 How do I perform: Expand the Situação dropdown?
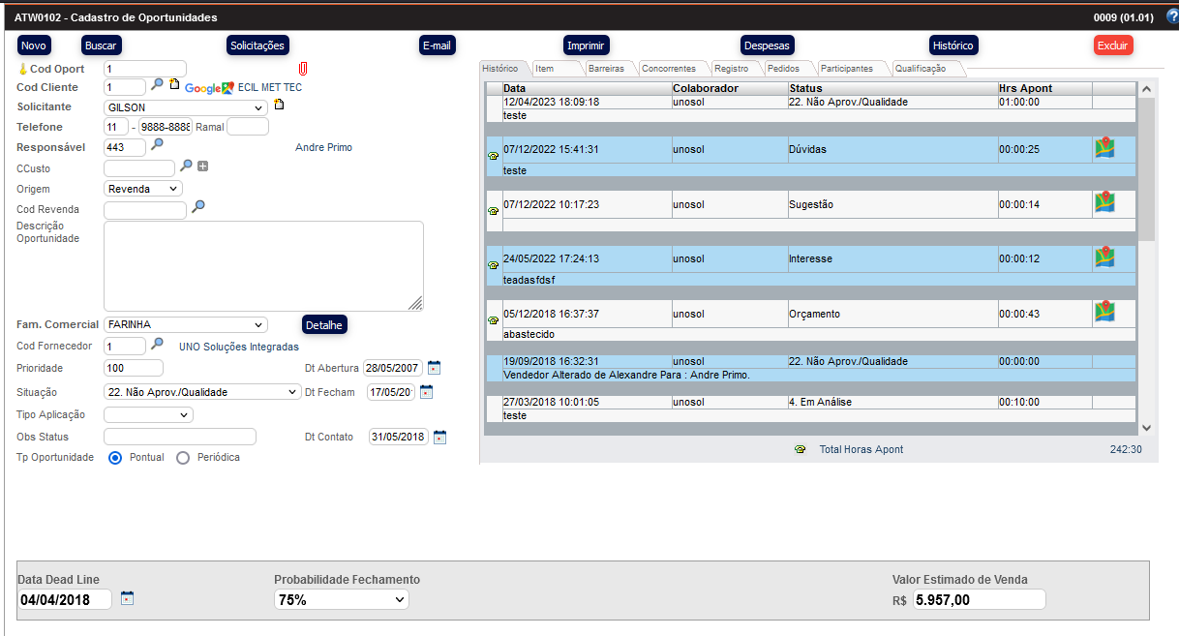tap(201, 392)
